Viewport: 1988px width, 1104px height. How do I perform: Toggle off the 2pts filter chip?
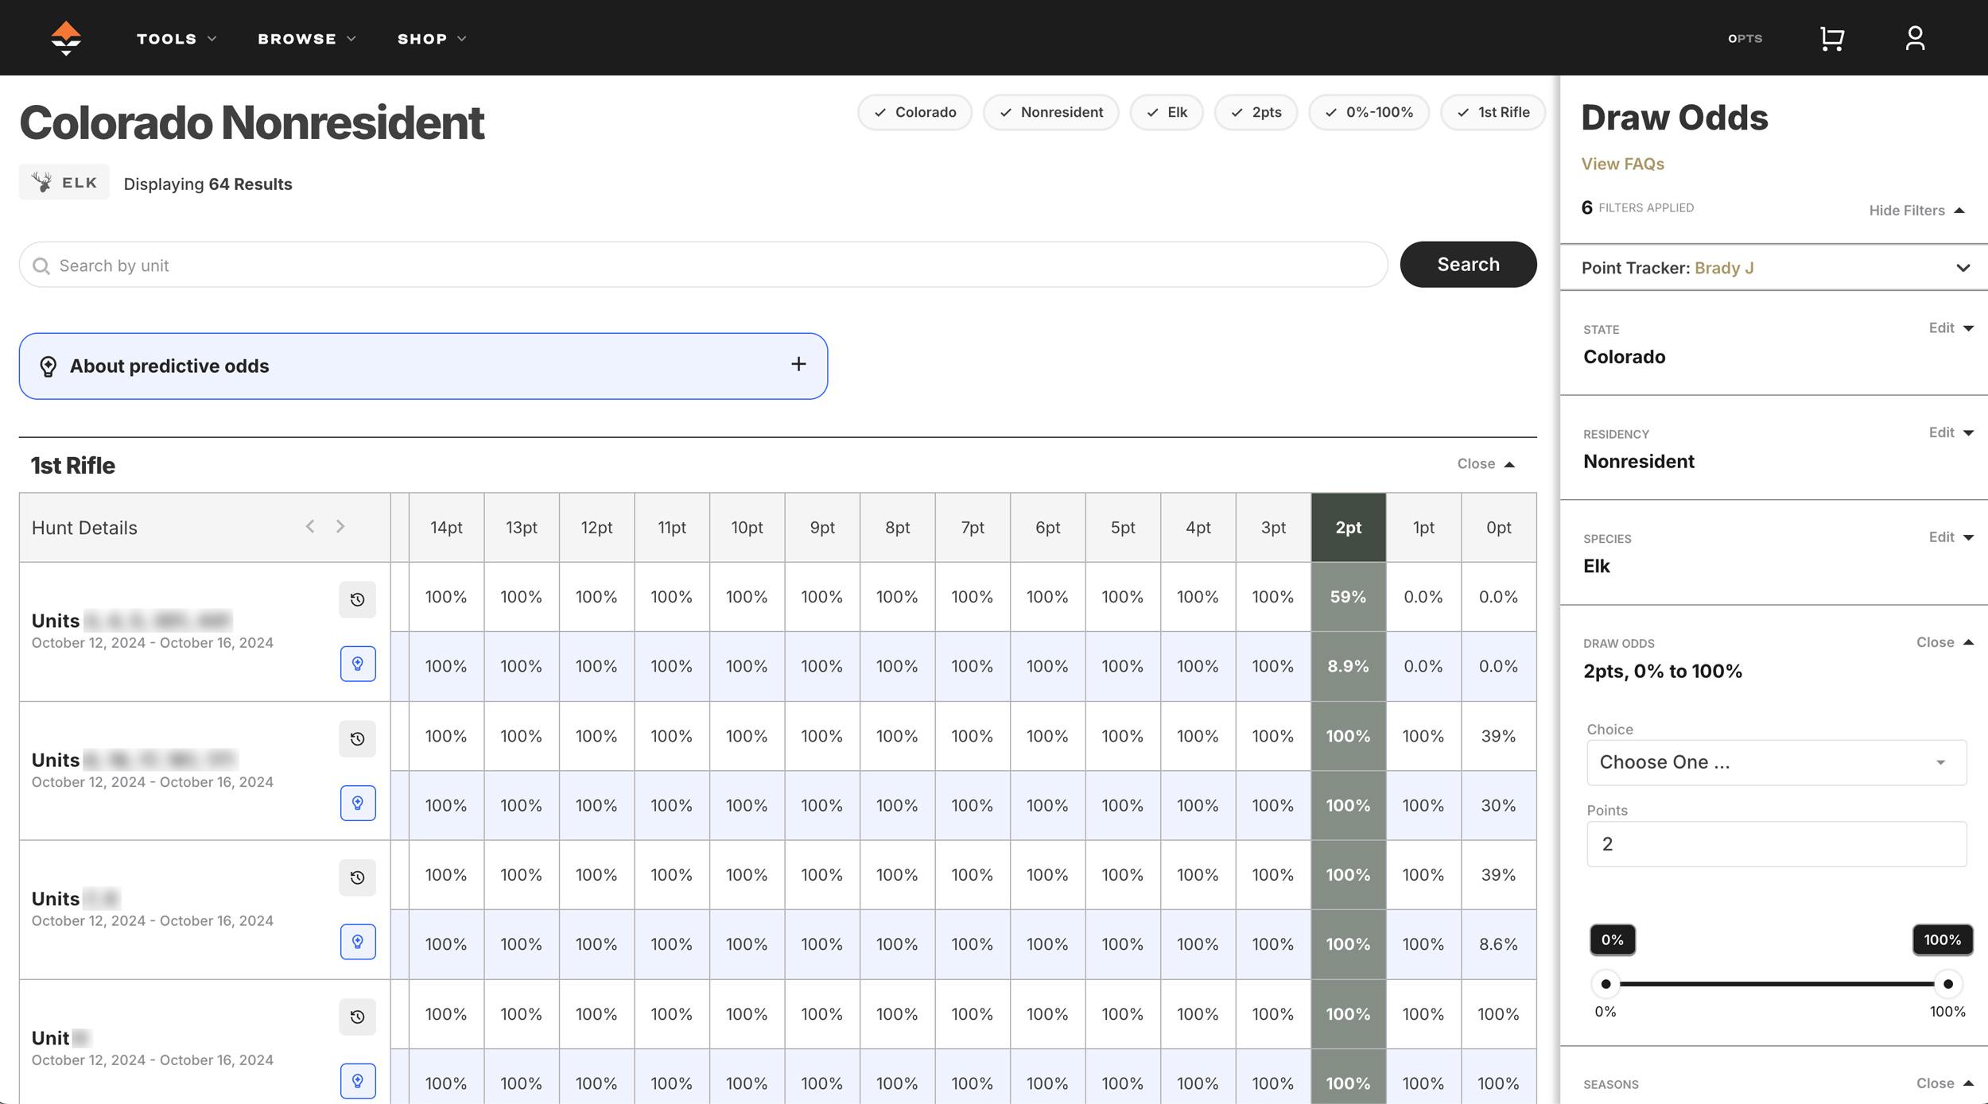(x=1256, y=112)
